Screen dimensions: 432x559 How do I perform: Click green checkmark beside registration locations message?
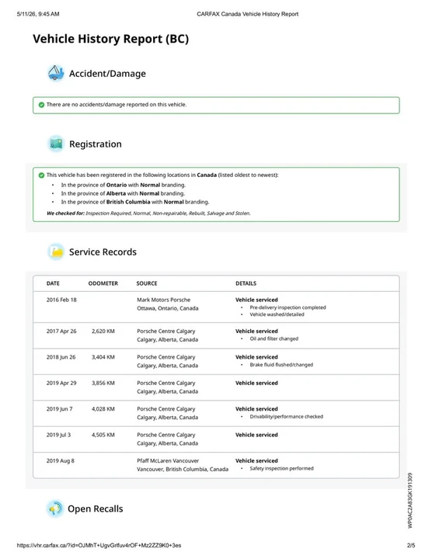pos(41,175)
